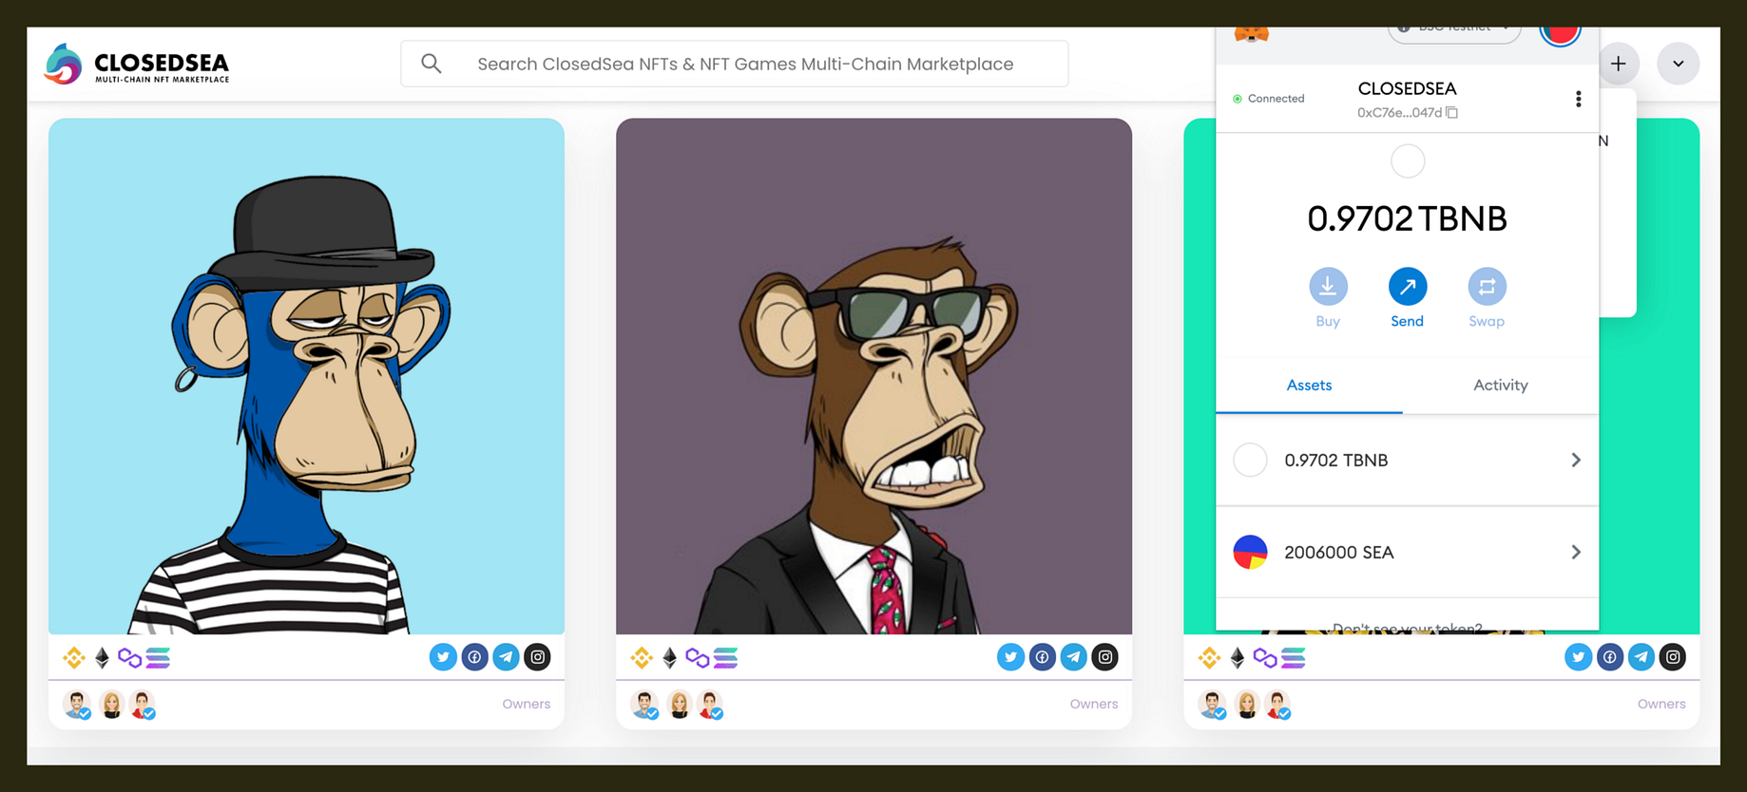1747x792 pixels.
Task: Click Instagram icon on brown ape card
Action: click(1104, 657)
